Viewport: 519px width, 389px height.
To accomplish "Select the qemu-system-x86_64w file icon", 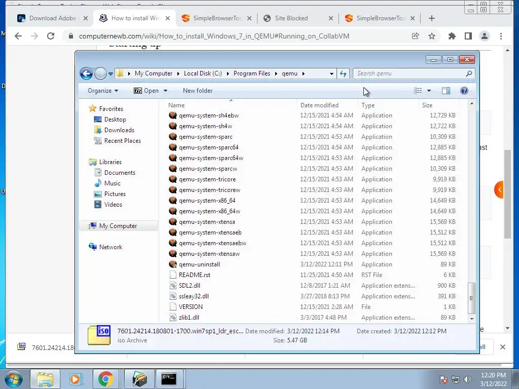I will pos(173,211).
